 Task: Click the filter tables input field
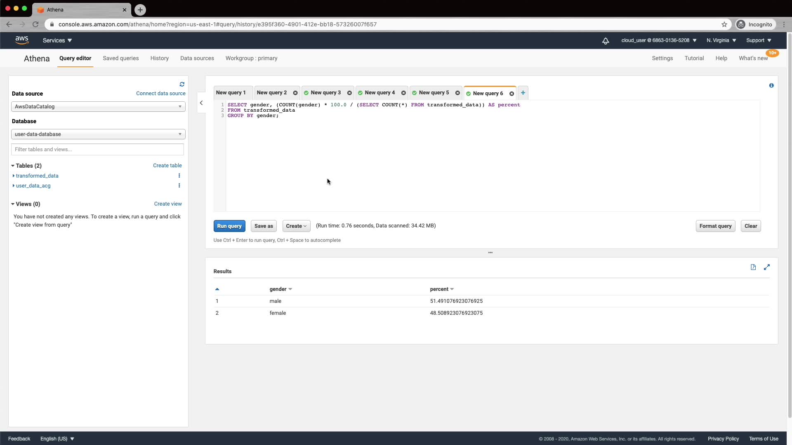(x=97, y=149)
